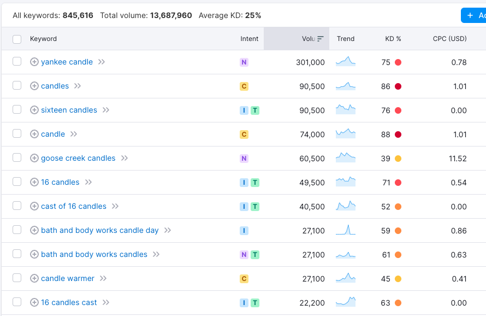Check the box for sixteen candles row
Viewport: 486px width, 316px height.
(17, 109)
